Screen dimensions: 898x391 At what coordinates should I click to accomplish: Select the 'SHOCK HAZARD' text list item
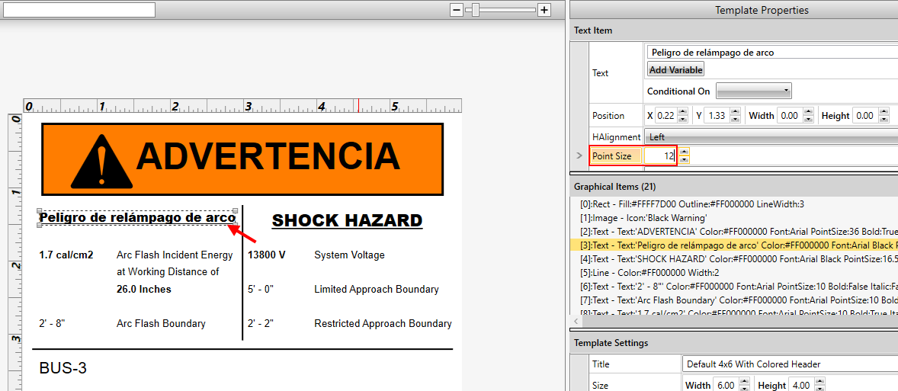(732, 259)
